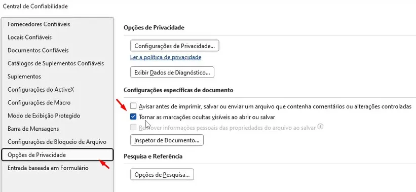Open Configurações de Bloqueio de Arquivo
Image resolution: width=416 pixels, height=192 pixels.
[x=58, y=142]
